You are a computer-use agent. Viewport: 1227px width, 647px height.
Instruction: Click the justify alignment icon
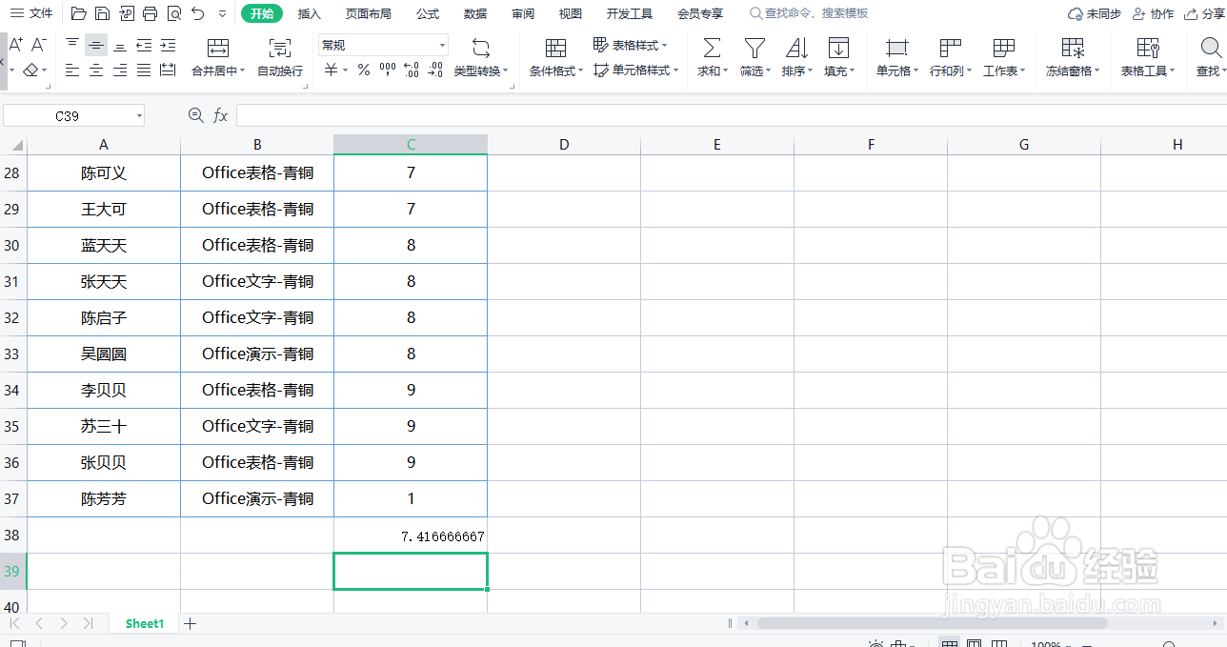click(144, 71)
